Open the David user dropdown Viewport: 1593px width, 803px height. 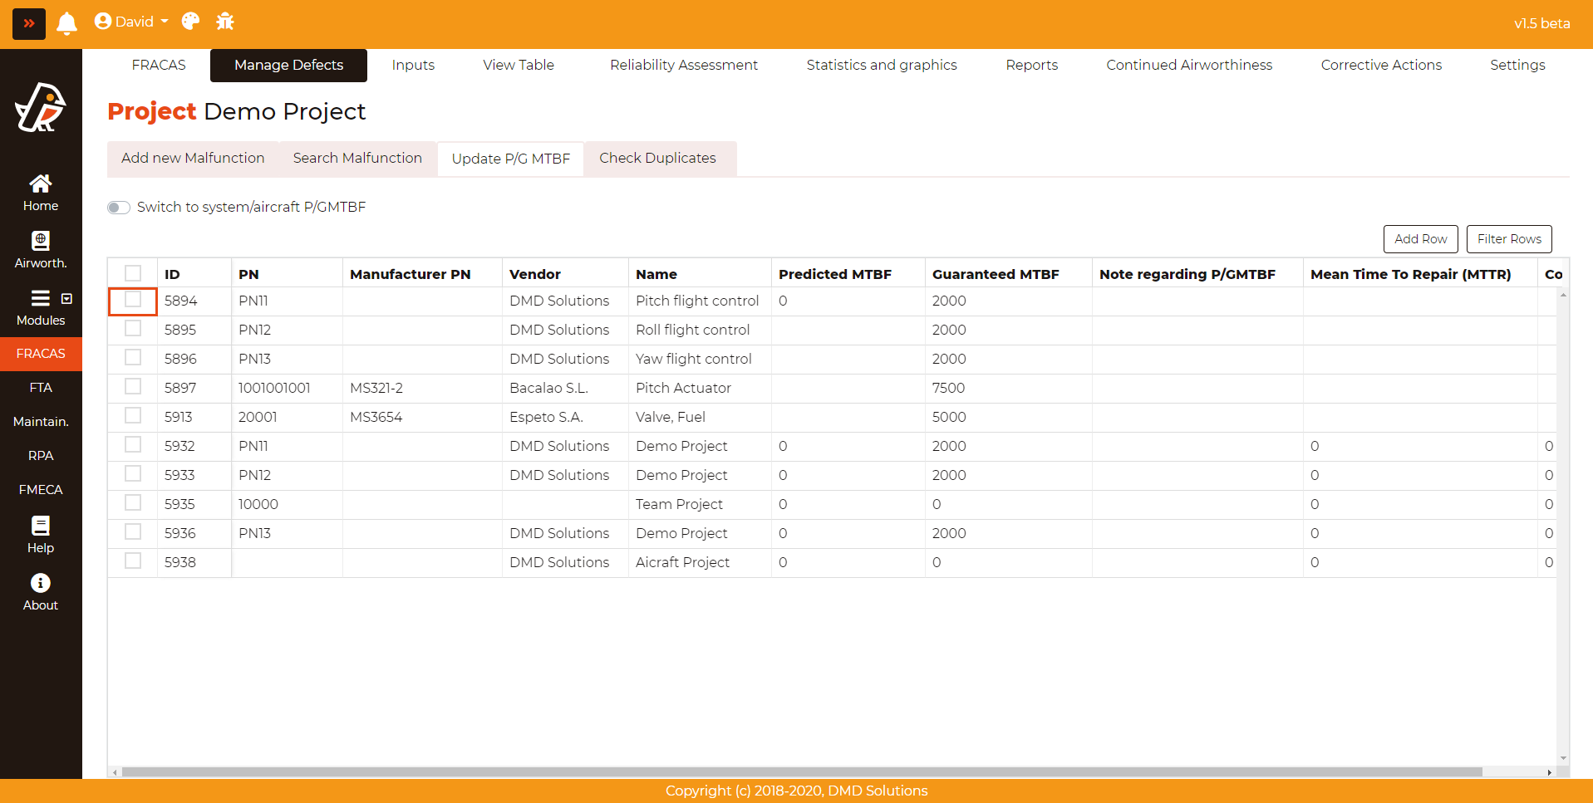(132, 22)
